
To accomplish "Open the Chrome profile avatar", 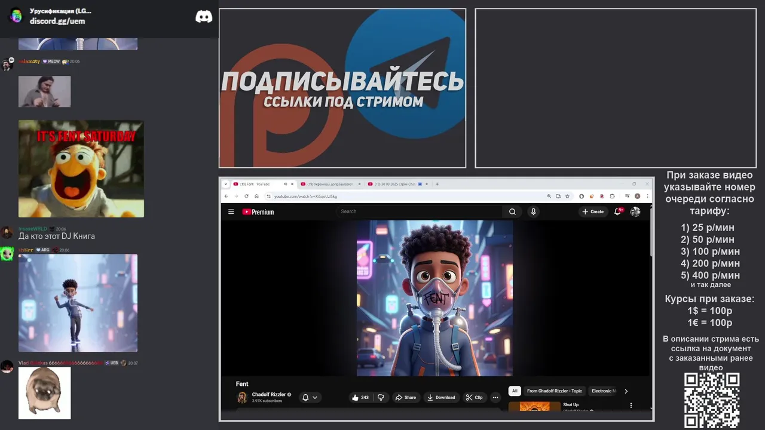I will (637, 196).
